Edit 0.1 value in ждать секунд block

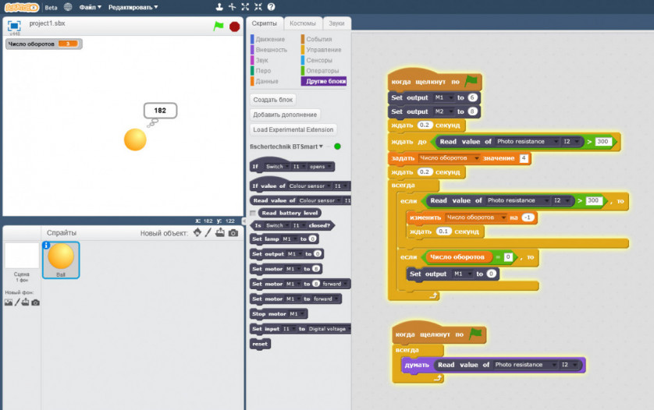point(443,232)
